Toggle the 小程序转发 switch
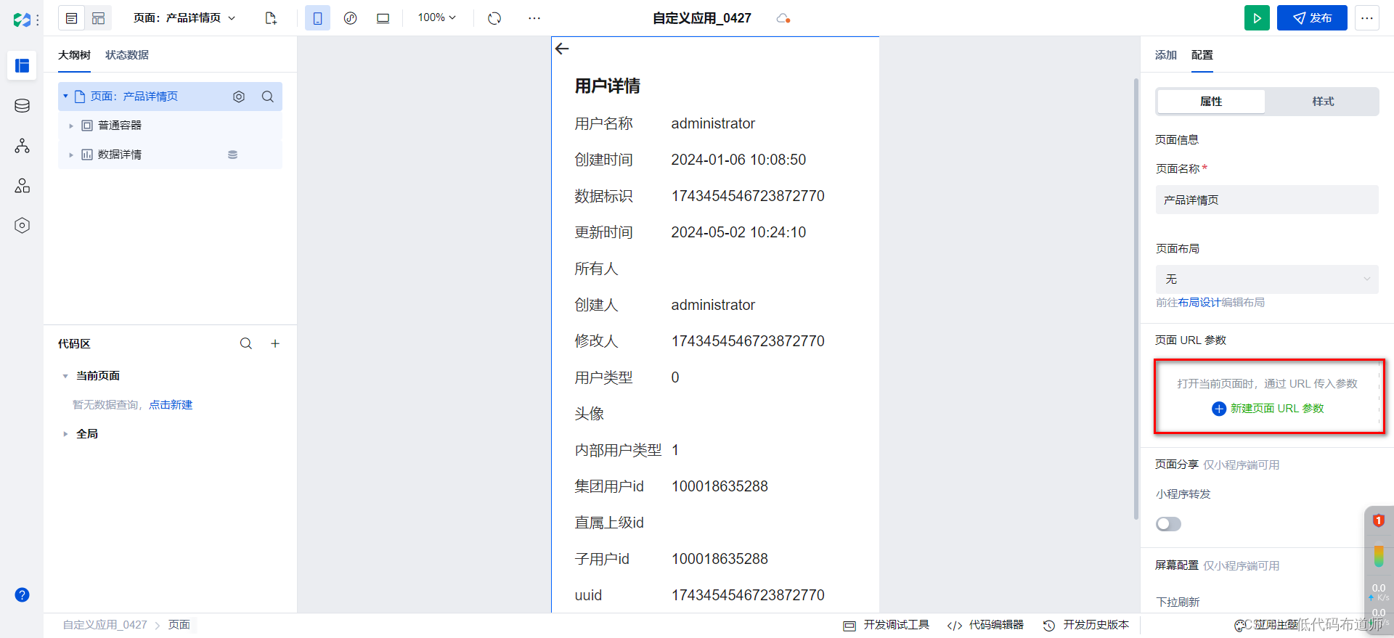The width and height of the screenshot is (1394, 638). click(x=1168, y=524)
